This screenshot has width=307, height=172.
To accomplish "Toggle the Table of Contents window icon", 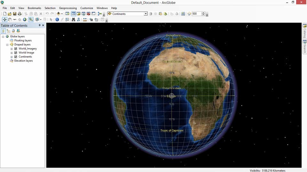I will pyautogui.click(x=74, y=14).
